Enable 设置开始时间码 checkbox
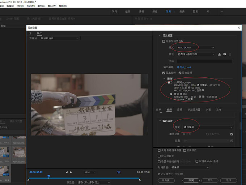The image size is (246, 185). [x=159, y=162]
